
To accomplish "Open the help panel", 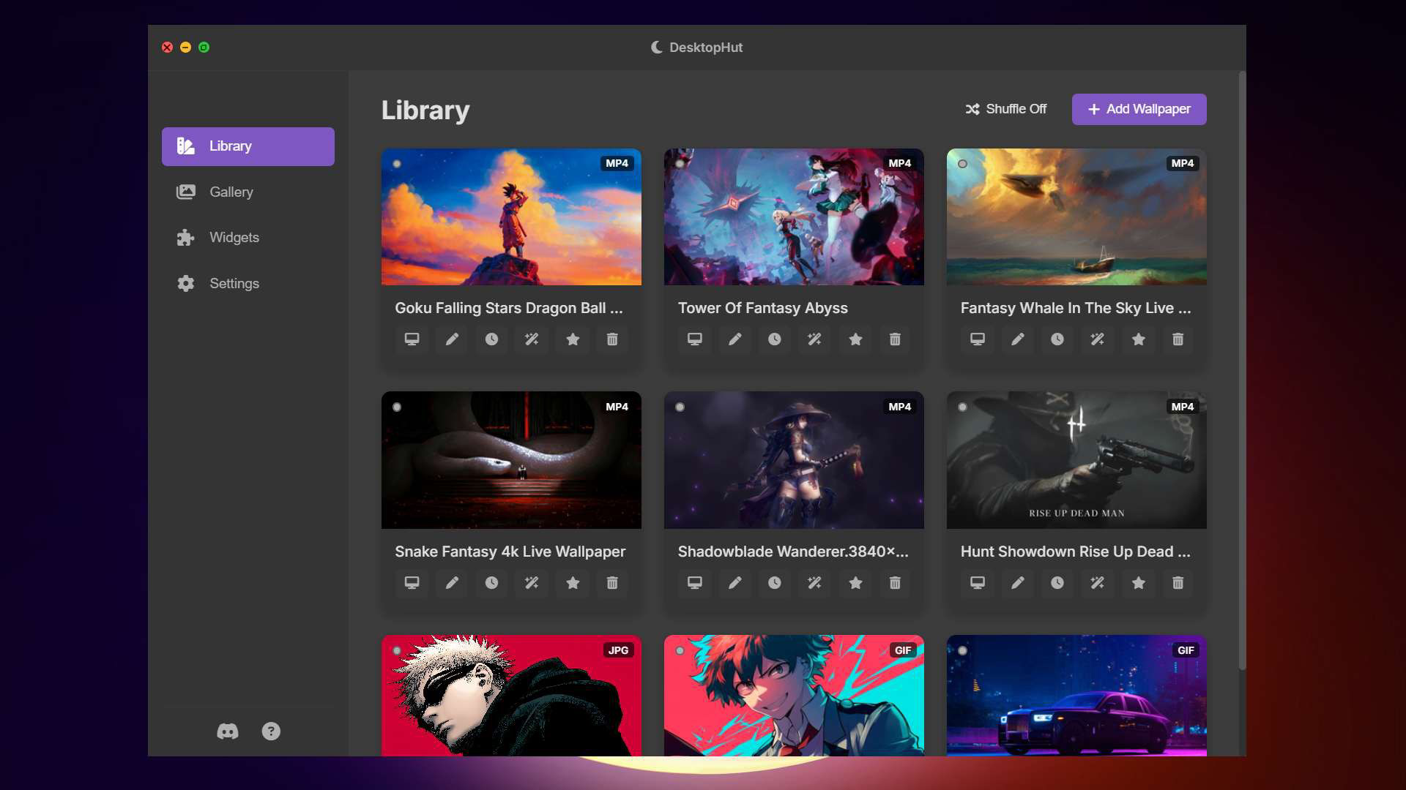I will [x=271, y=731].
